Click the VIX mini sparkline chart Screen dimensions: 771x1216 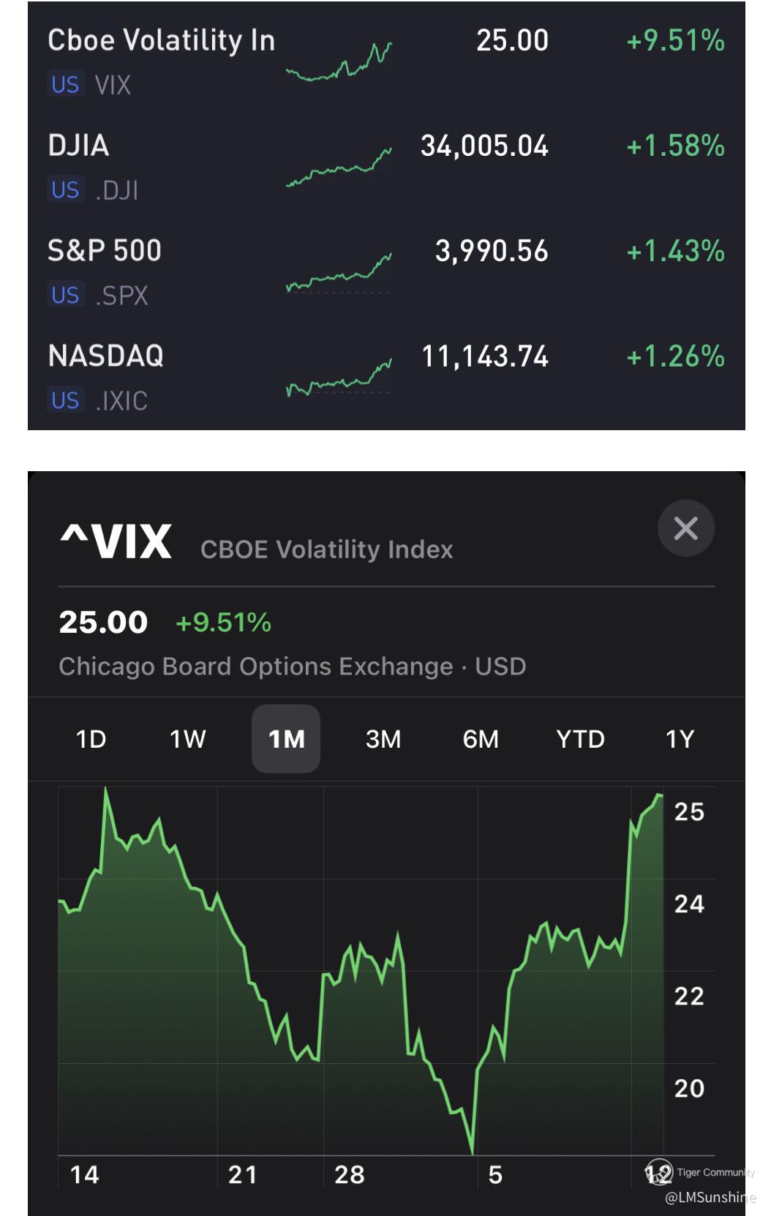pos(339,62)
